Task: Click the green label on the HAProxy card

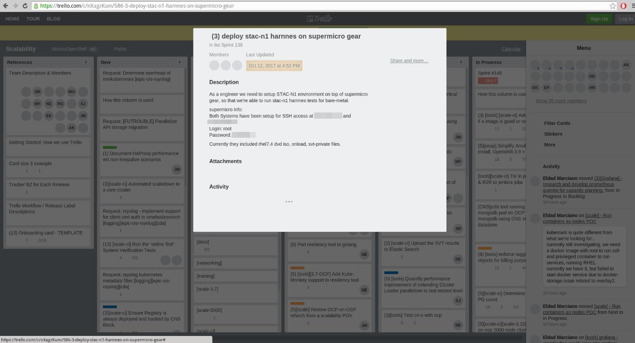Action: 109,147
